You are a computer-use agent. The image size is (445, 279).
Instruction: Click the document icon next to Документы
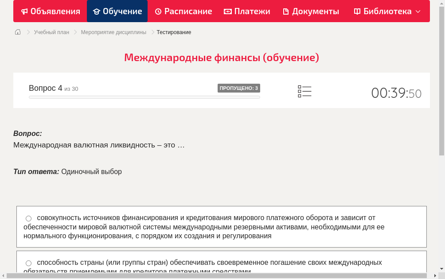(287, 11)
